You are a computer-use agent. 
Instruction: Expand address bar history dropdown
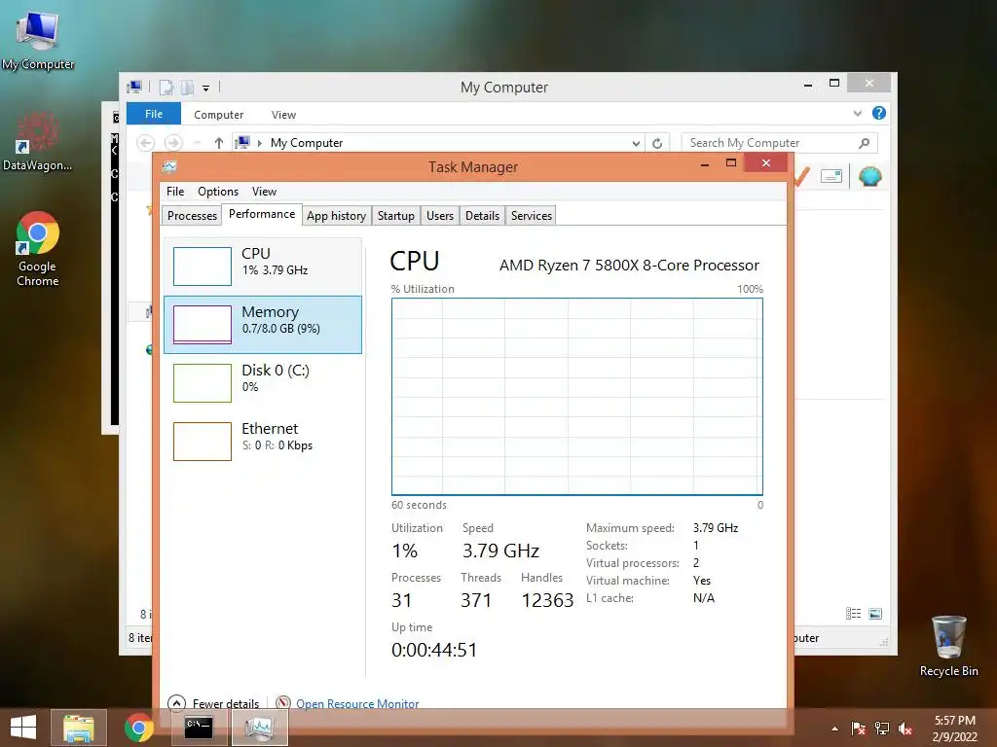click(636, 144)
